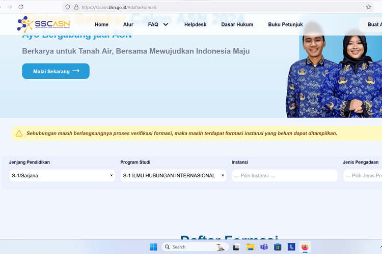Open the Jenis Pengadaan dropdown
Image resolution: width=382 pixels, height=254 pixels.
coord(363,175)
